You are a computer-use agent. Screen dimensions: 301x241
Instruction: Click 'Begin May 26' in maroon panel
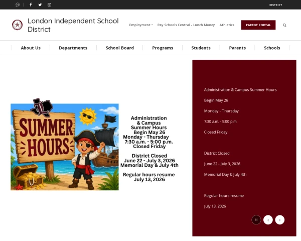click(x=216, y=100)
